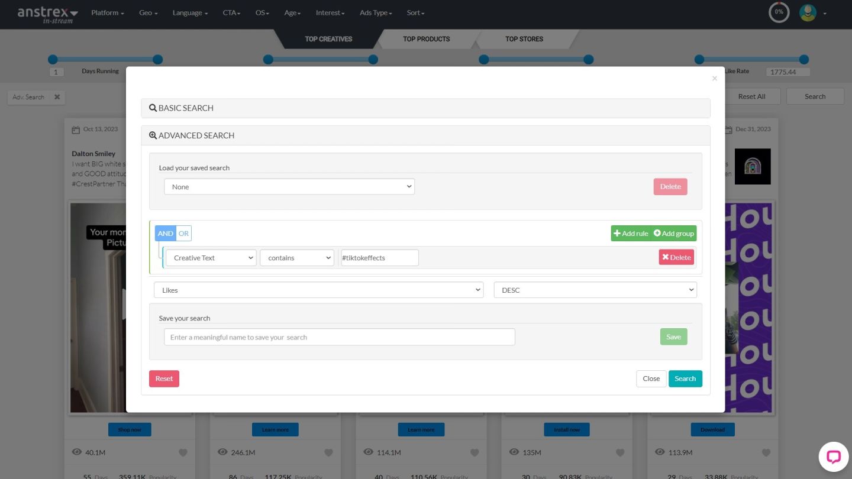Open the Platform menu
Viewport: 852px width, 479px height.
coord(107,13)
